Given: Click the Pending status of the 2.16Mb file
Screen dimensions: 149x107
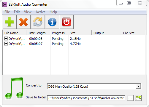Looking at the screenshot, I should [x=58, y=39].
